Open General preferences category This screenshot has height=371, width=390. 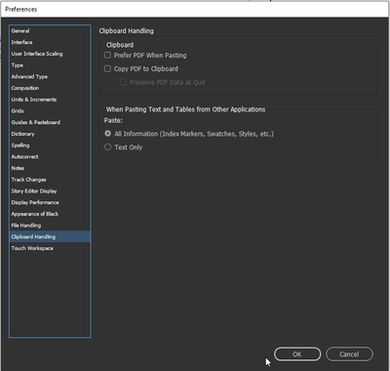pos(50,31)
